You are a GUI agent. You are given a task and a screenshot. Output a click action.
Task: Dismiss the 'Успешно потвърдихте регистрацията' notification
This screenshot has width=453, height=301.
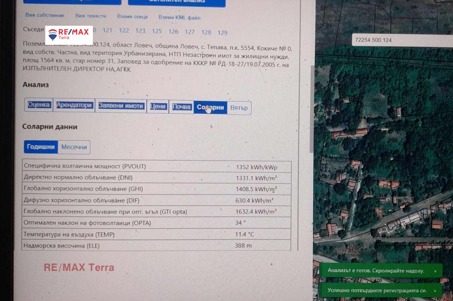(x=435, y=291)
